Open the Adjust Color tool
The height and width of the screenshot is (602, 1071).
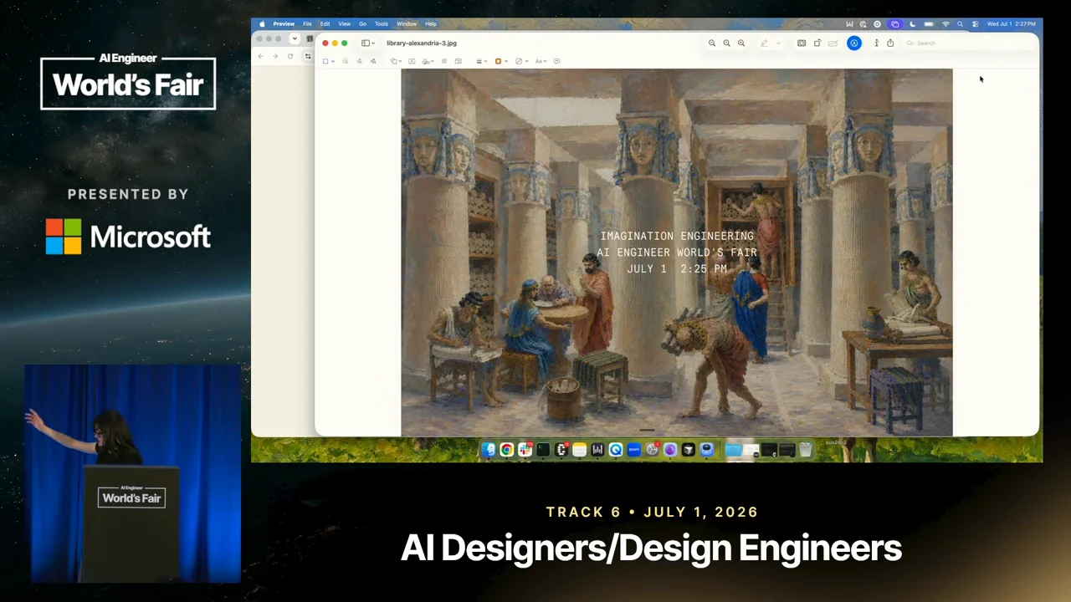(443, 61)
